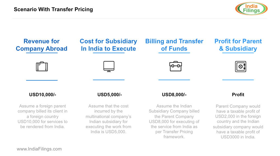Image resolution: width=280 pixels, height=156 pixels.
Task: Select the Revenue for Company Abroad heading
Action: tap(41, 45)
